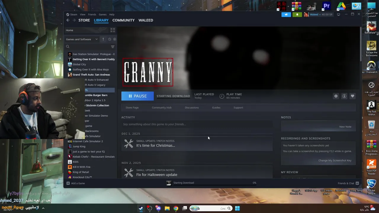Expand Games and Software filter dropdown
This screenshot has width=379, height=213.
[x=82, y=39]
